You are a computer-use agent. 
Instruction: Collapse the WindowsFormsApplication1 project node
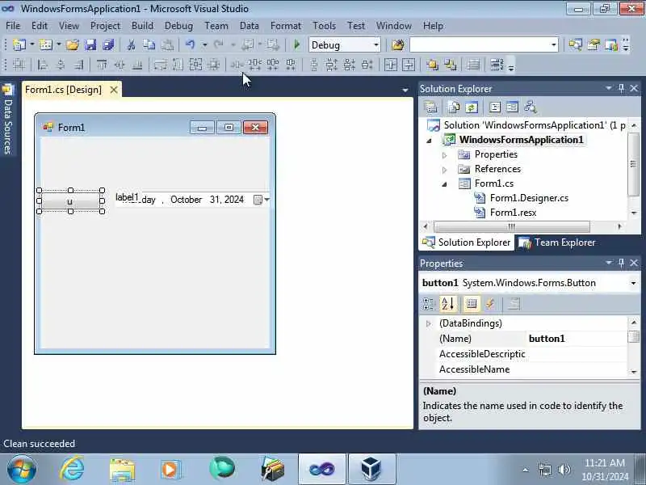click(429, 141)
